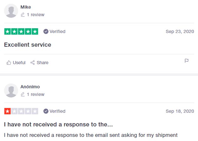Screen dimensions: 198x141
Task: Click the five green star rating
Action: 21,31
